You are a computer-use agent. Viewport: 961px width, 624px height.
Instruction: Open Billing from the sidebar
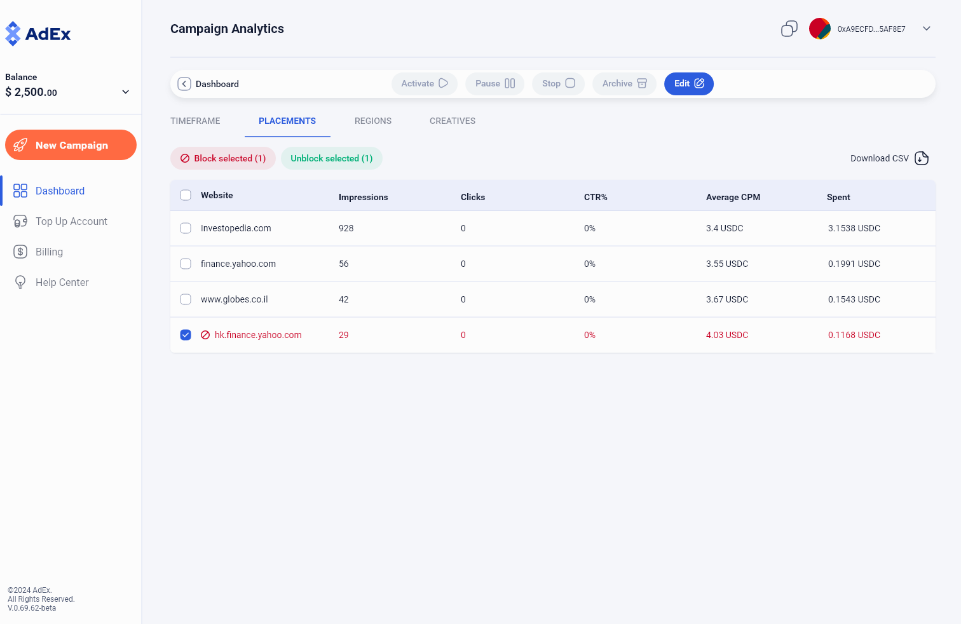pyautogui.click(x=49, y=252)
